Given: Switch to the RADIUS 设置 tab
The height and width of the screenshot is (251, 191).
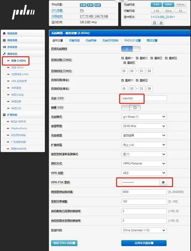Looking at the screenshot, I should pos(133,41).
